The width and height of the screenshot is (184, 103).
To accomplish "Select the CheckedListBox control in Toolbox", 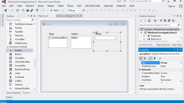I will point(22,62).
